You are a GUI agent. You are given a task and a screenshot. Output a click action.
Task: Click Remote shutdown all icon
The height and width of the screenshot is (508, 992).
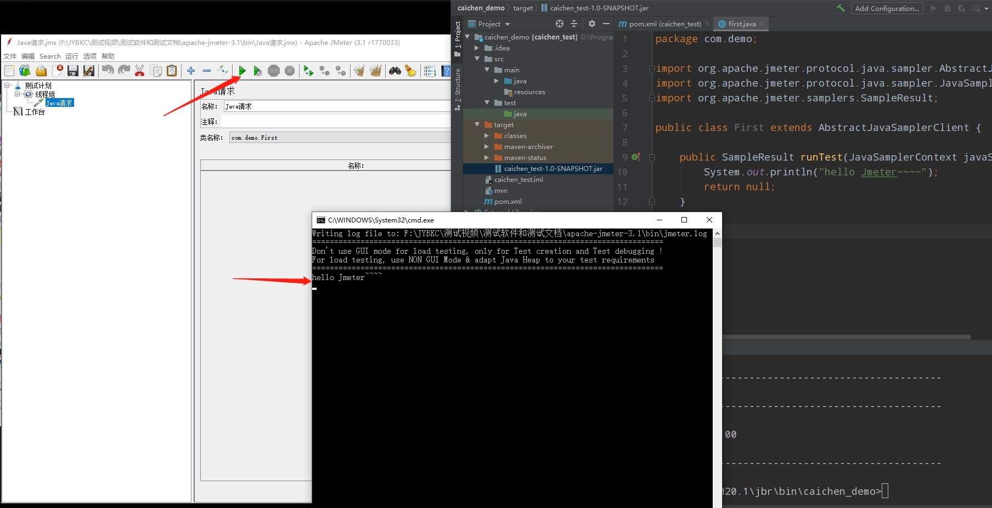341,71
